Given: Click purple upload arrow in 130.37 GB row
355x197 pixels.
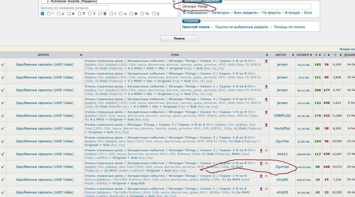Looking at the screenshot, I should (x=261, y=176).
